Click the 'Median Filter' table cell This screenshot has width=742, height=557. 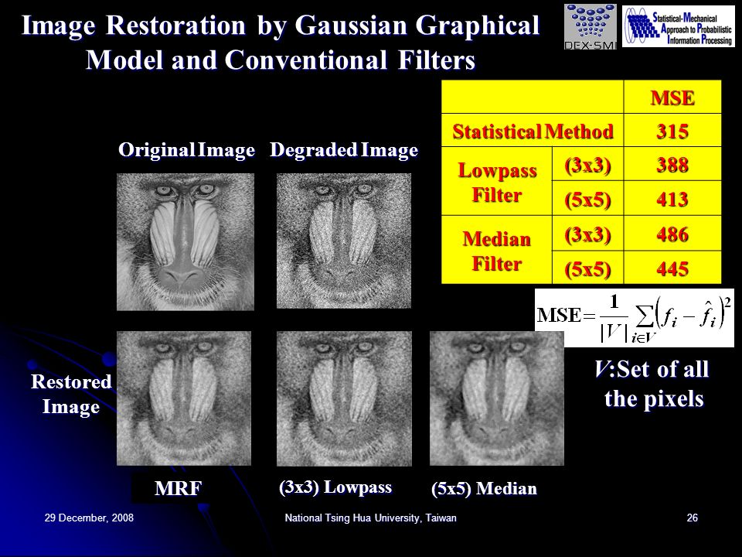[x=497, y=250]
